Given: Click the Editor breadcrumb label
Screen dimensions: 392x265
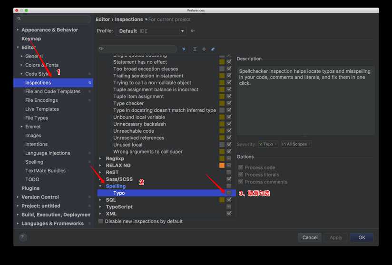Looking at the screenshot, I should pos(103,20).
